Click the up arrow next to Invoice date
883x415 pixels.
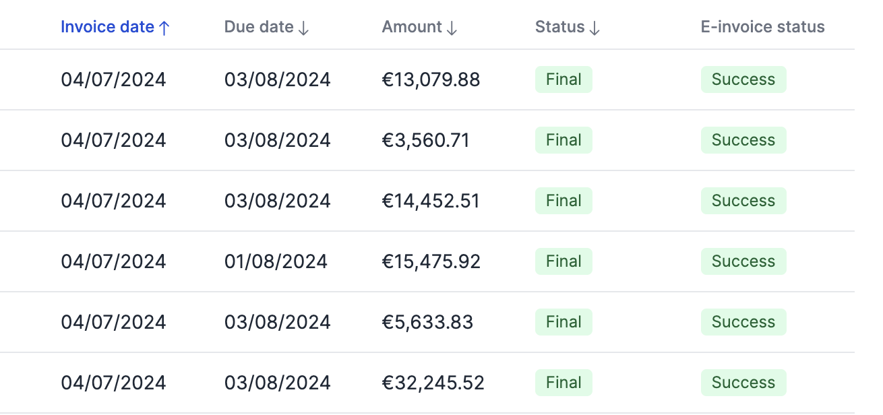click(164, 26)
